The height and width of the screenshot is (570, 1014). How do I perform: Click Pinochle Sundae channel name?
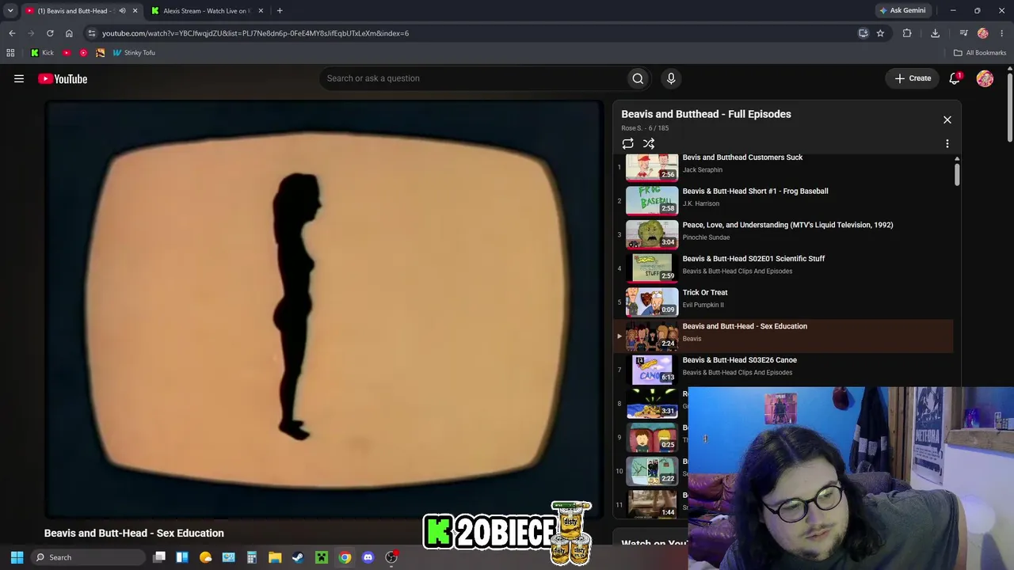707,237
